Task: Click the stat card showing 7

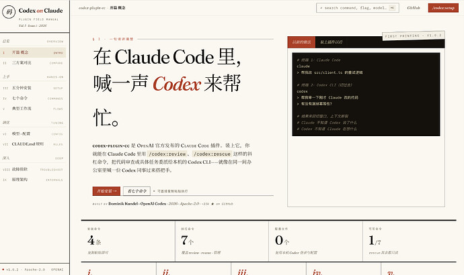Action: [x=222, y=241]
